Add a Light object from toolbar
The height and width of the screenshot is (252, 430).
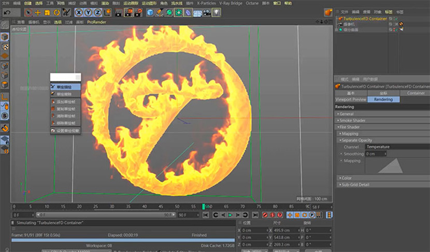point(217,12)
